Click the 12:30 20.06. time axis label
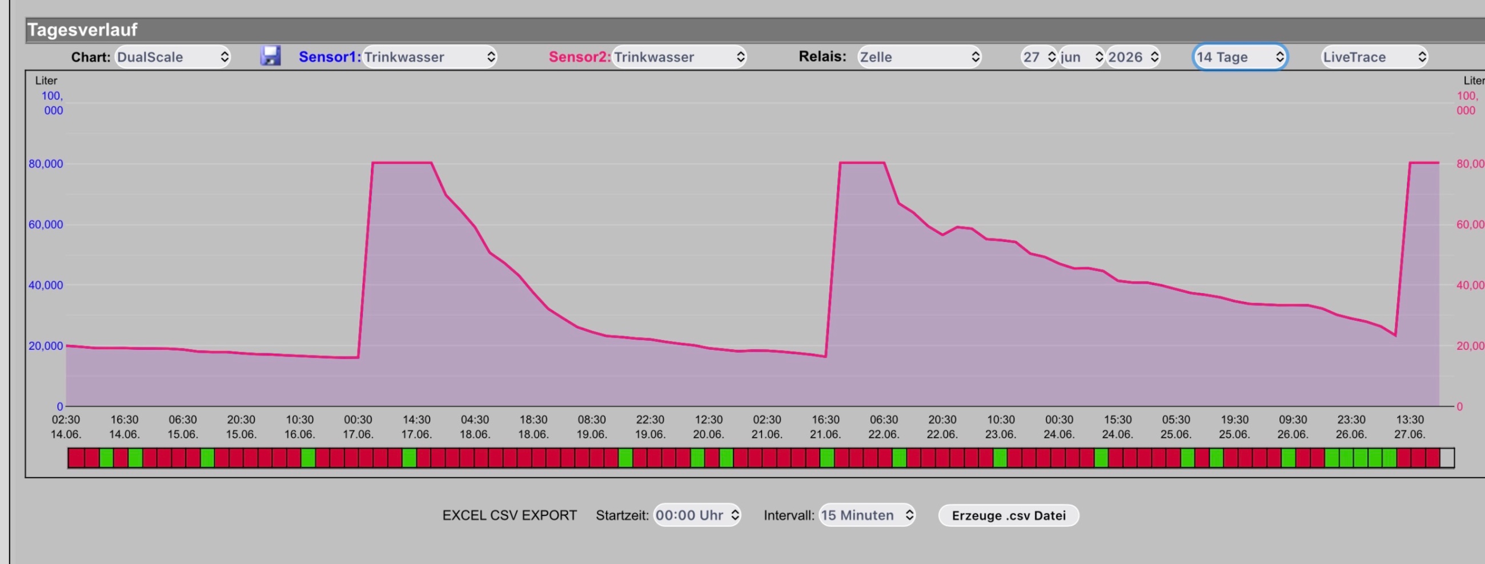The image size is (1485, 564). click(x=708, y=427)
